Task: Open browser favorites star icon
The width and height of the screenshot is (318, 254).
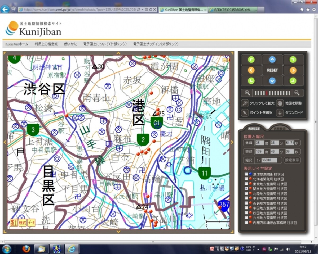Action: point(307,10)
